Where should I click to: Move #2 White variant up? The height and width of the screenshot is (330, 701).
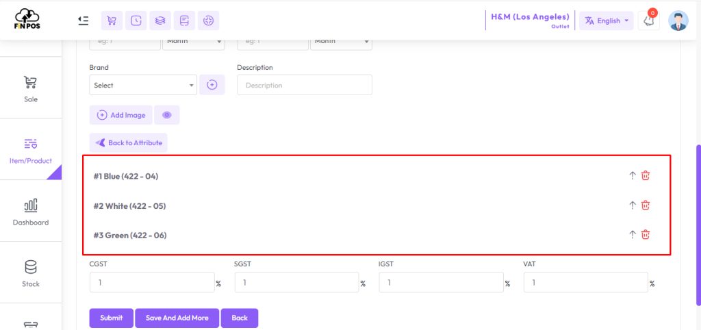click(632, 205)
